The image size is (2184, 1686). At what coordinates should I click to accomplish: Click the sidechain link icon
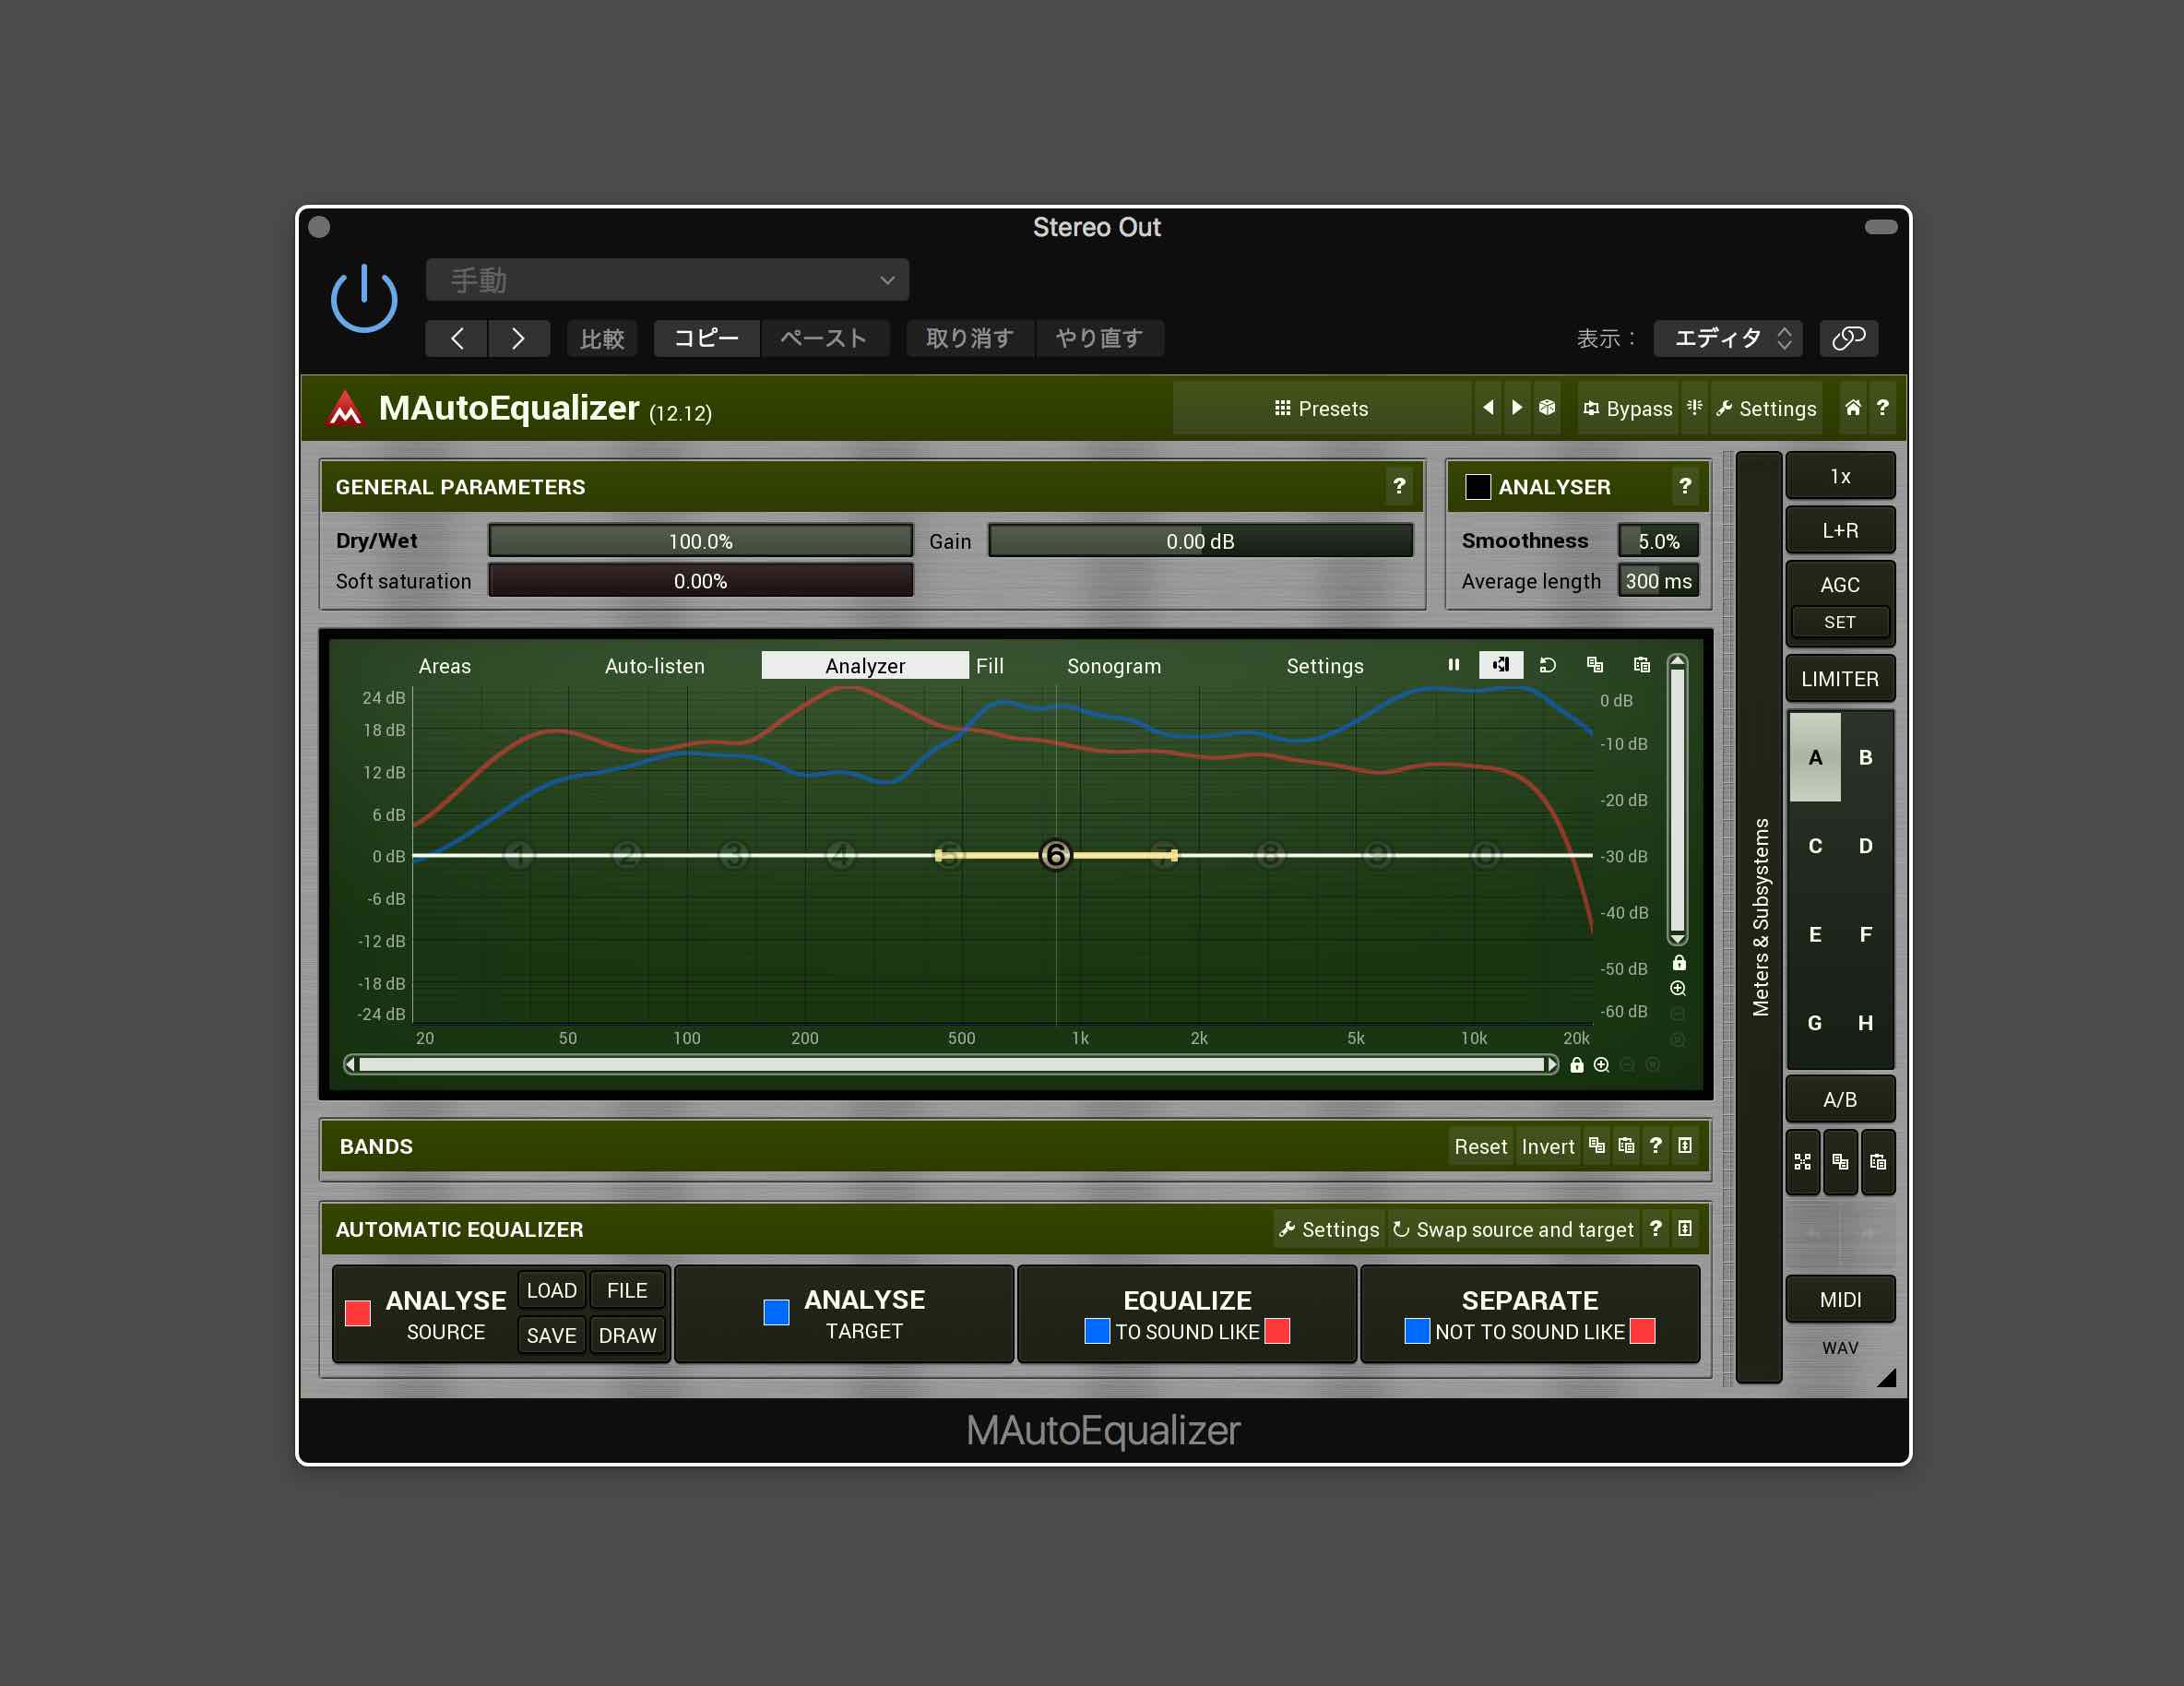tap(1848, 338)
